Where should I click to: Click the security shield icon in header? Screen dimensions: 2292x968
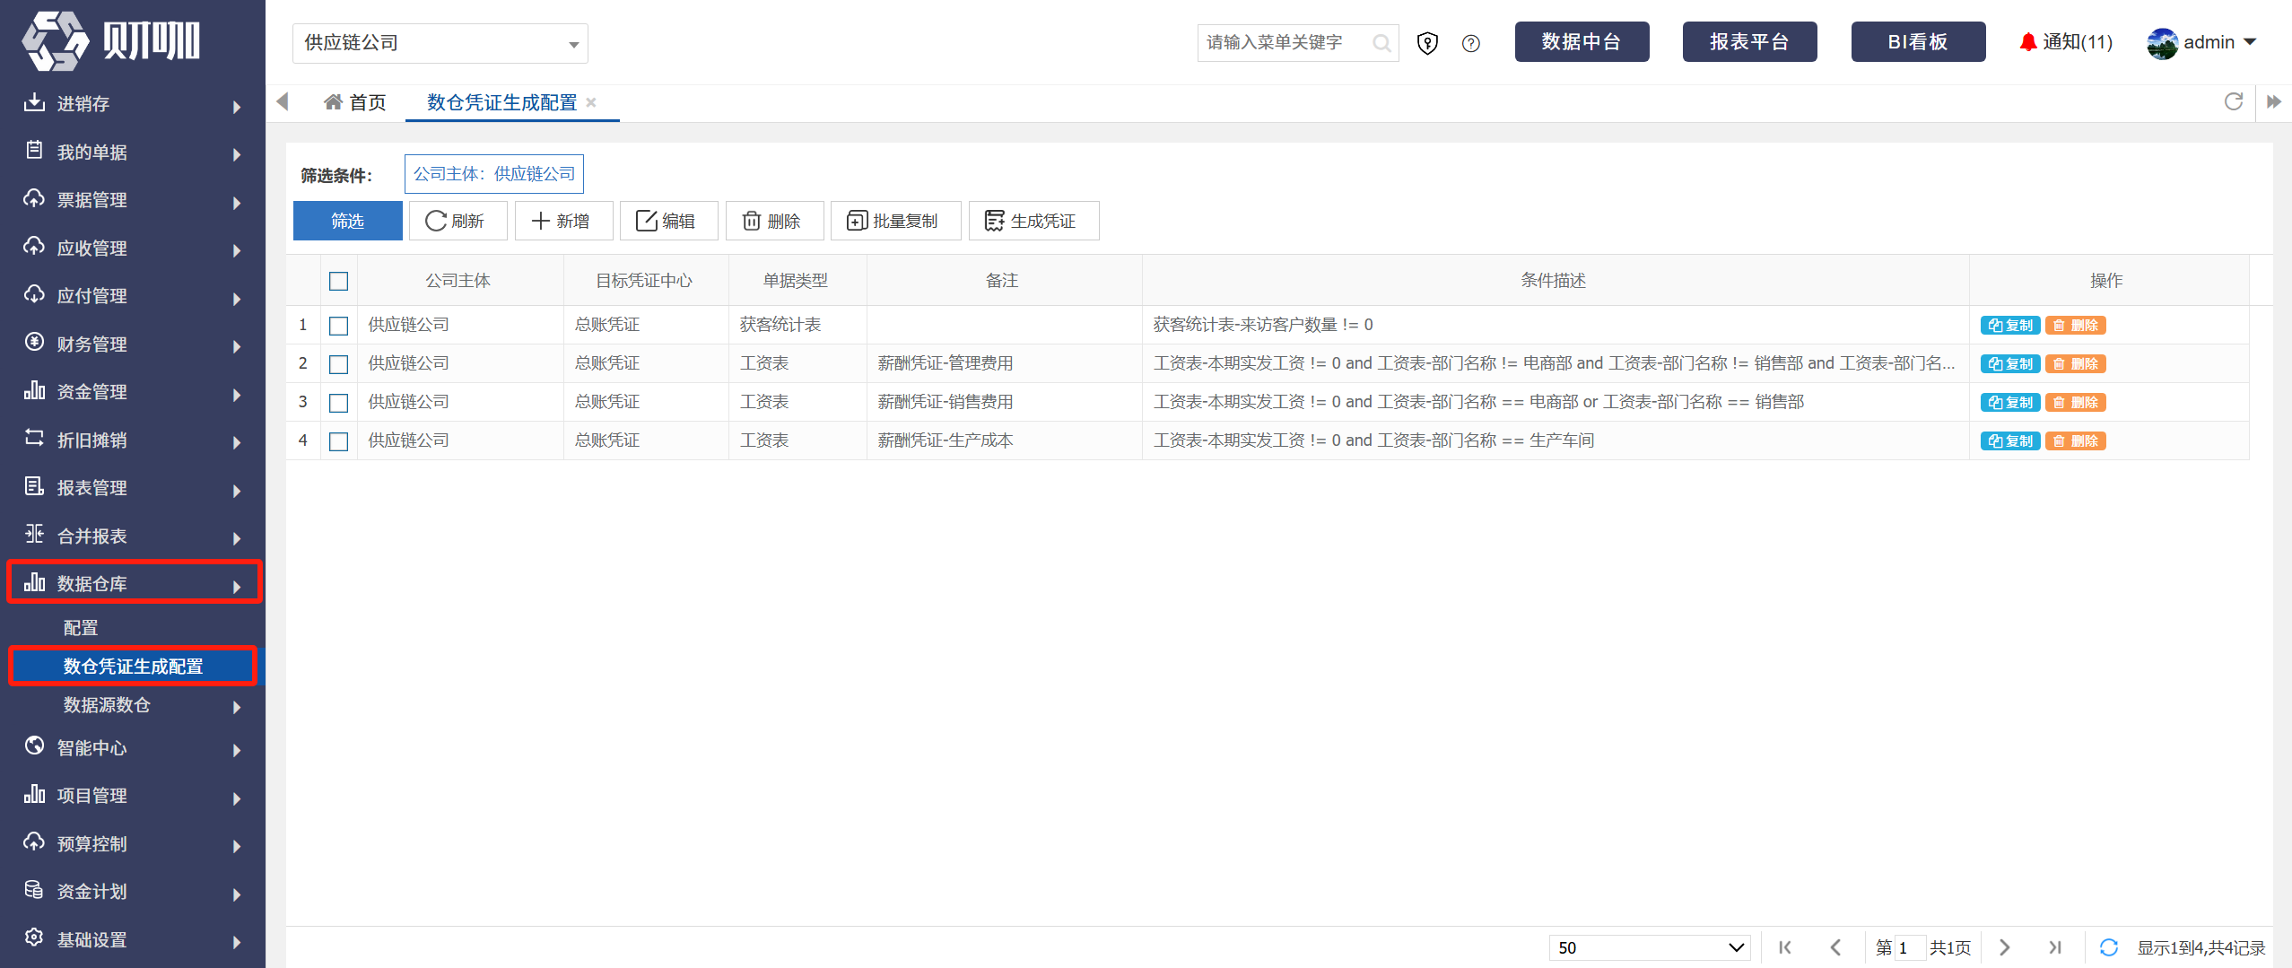click(x=1427, y=43)
